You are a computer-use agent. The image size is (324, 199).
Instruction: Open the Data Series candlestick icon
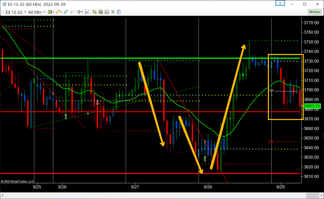100,12
